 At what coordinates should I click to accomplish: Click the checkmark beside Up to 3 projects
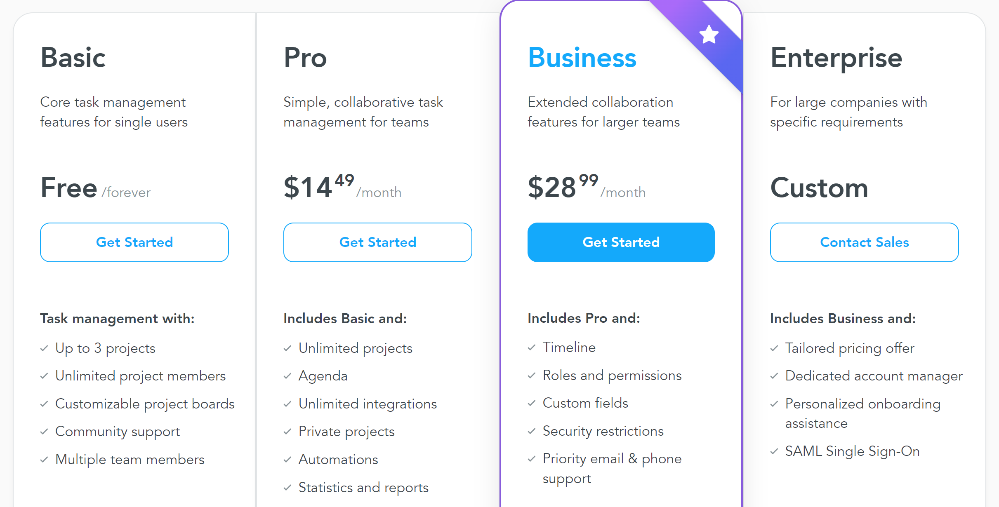(x=45, y=348)
